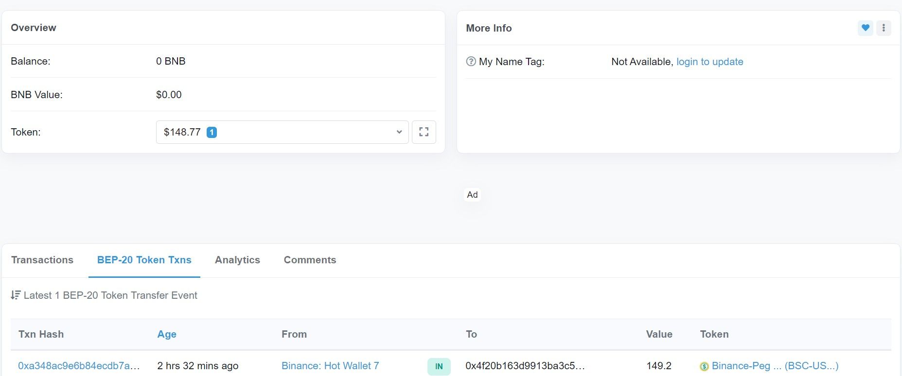902x376 pixels.
Task: Click the Age column header
Action: pos(167,334)
